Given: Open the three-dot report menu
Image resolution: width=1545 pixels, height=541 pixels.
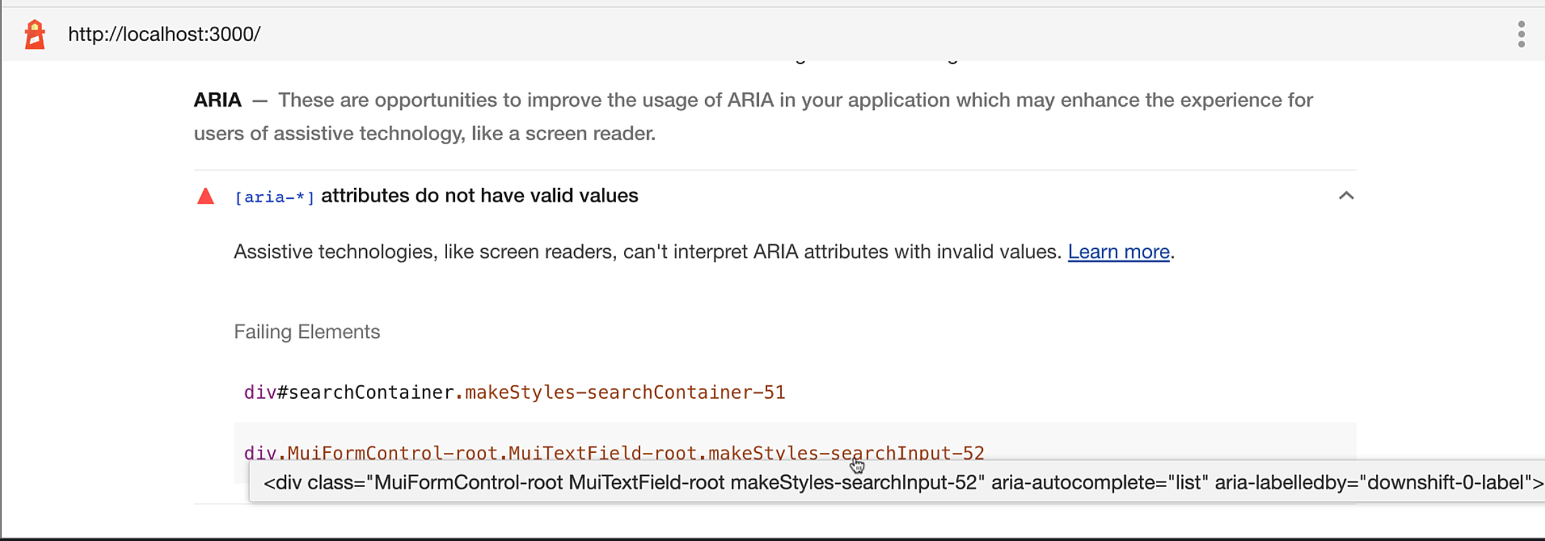Looking at the screenshot, I should coord(1521,34).
